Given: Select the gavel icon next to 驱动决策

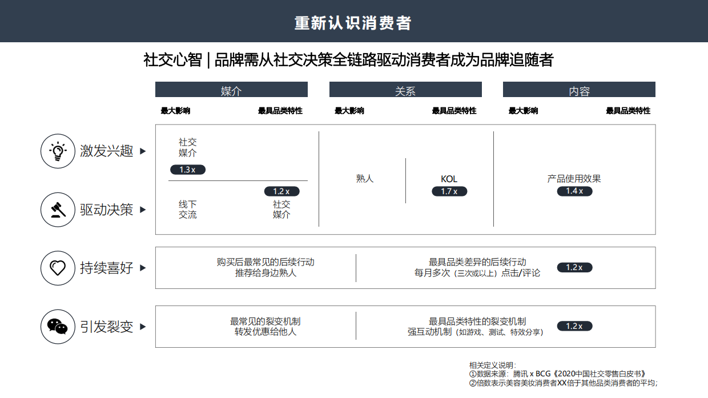Looking at the screenshot, I should (x=57, y=209).
